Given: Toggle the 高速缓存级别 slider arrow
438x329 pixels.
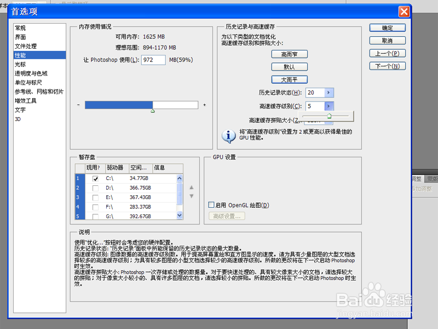Looking at the screenshot, I should pyautogui.click(x=329, y=106).
